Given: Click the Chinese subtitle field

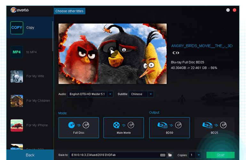Looking at the screenshot, I should pos(138,94).
